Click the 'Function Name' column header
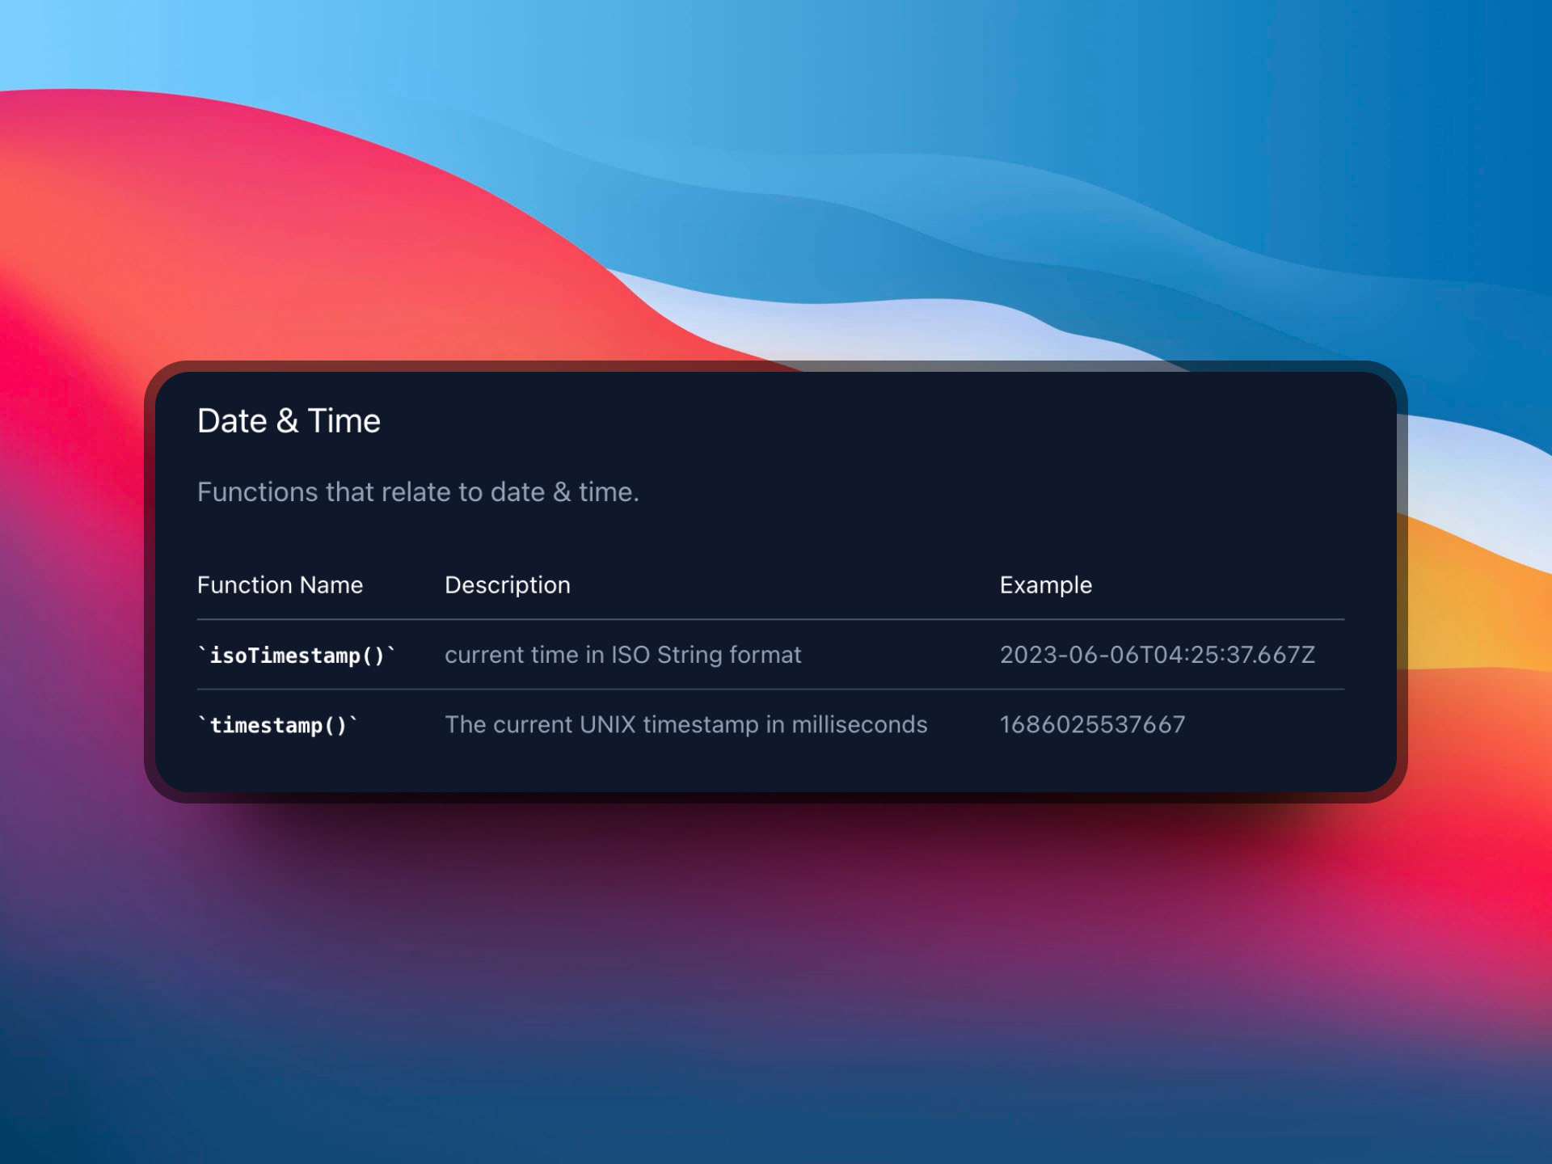The image size is (1552, 1164). 280,584
